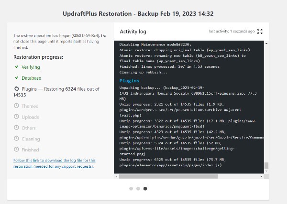The width and height of the screenshot is (287, 204).
Task: Select the third dark carousel dot
Action: [x=145, y=188]
